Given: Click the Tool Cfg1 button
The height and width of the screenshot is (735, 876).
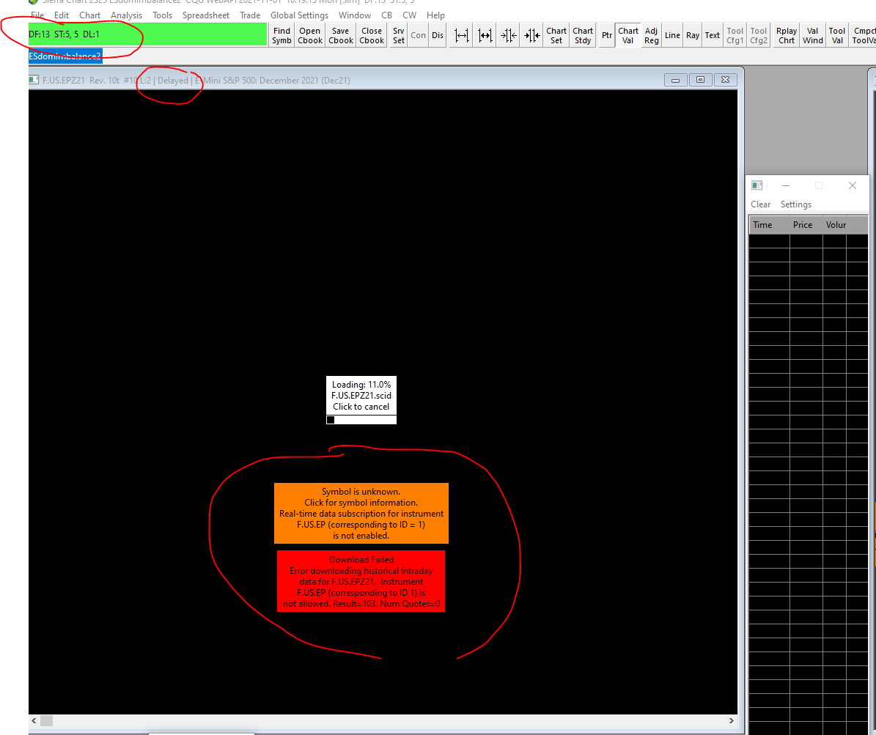Looking at the screenshot, I should point(735,35).
